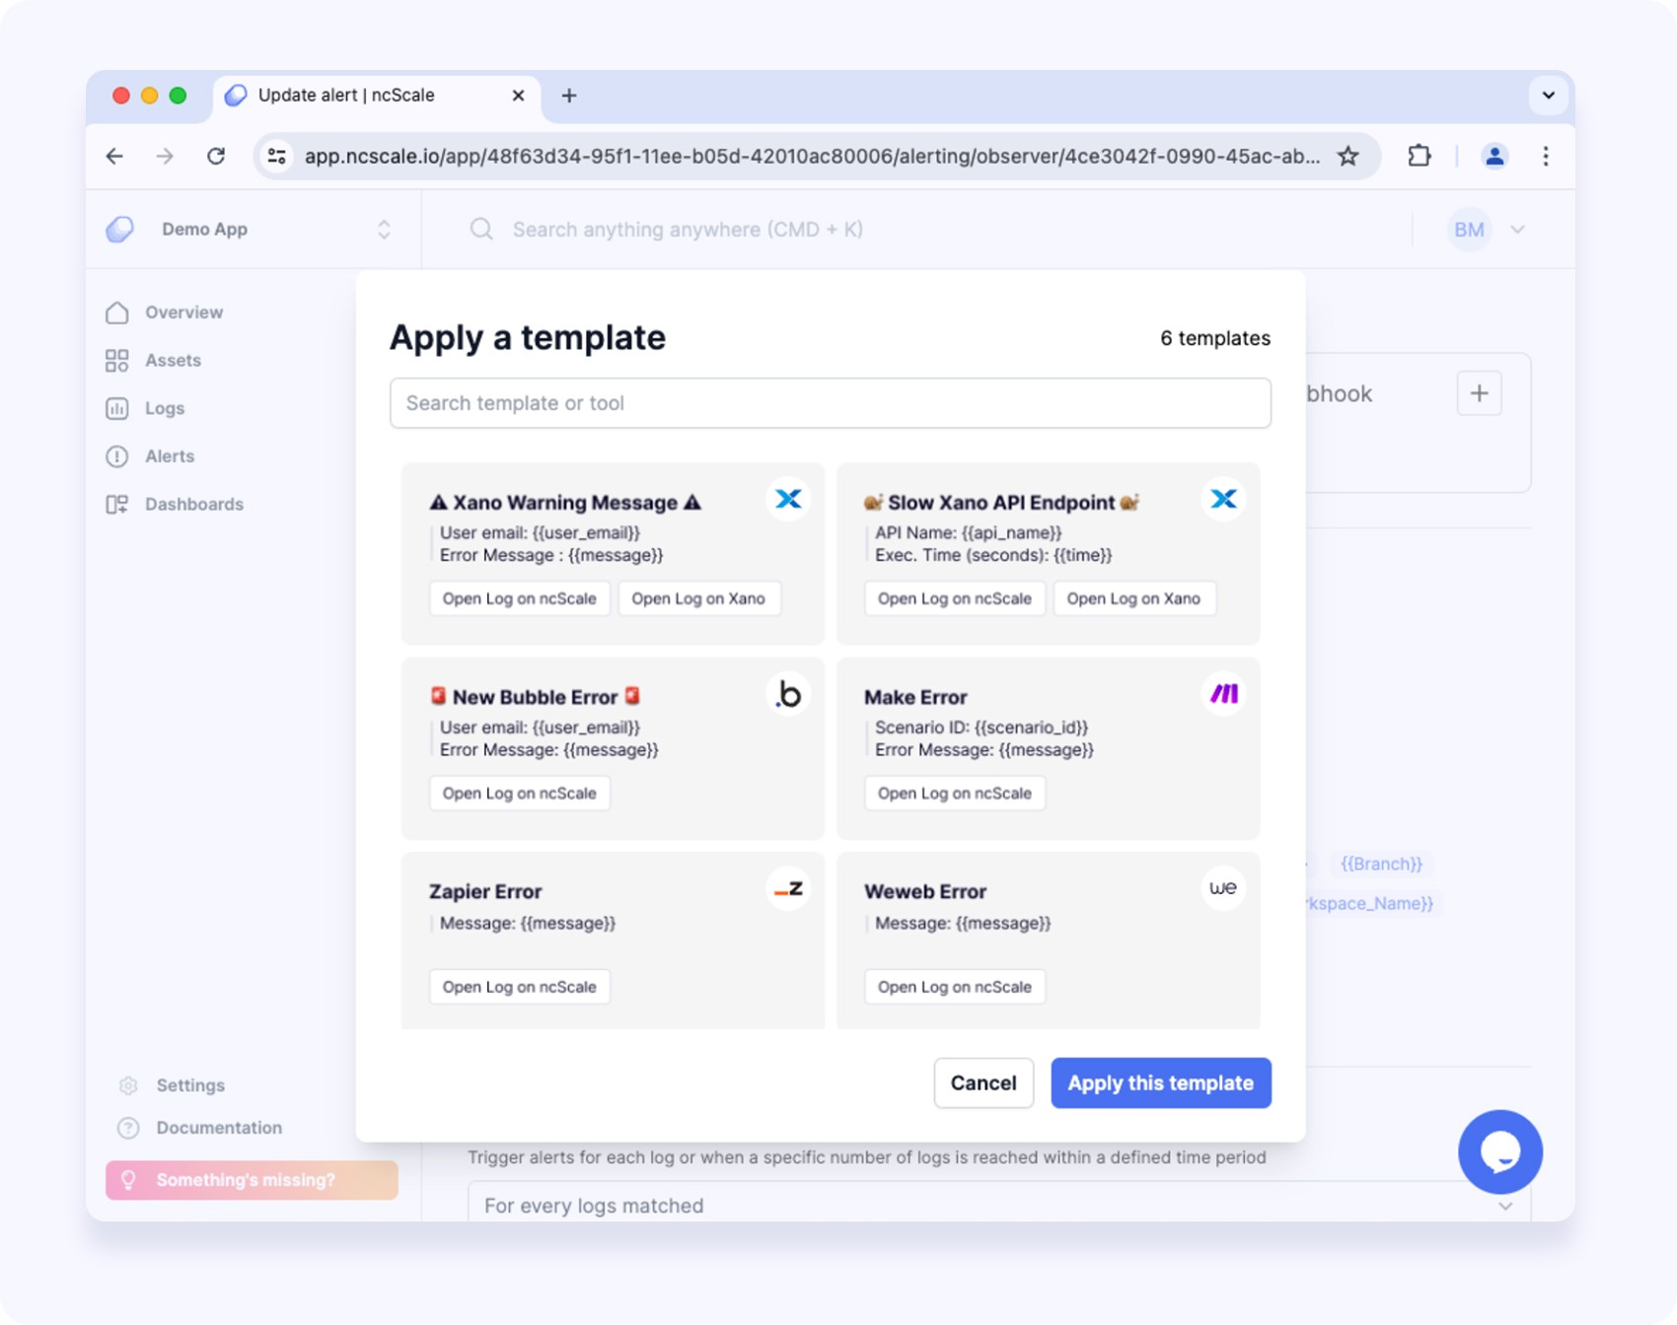Click the Weweb logo on Weweb Error card
This screenshot has width=1677, height=1325.
tap(1223, 888)
